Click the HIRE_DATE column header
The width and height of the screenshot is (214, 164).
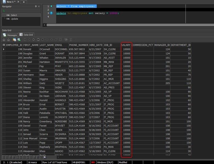pyautogui.click(x=96, y=45)
